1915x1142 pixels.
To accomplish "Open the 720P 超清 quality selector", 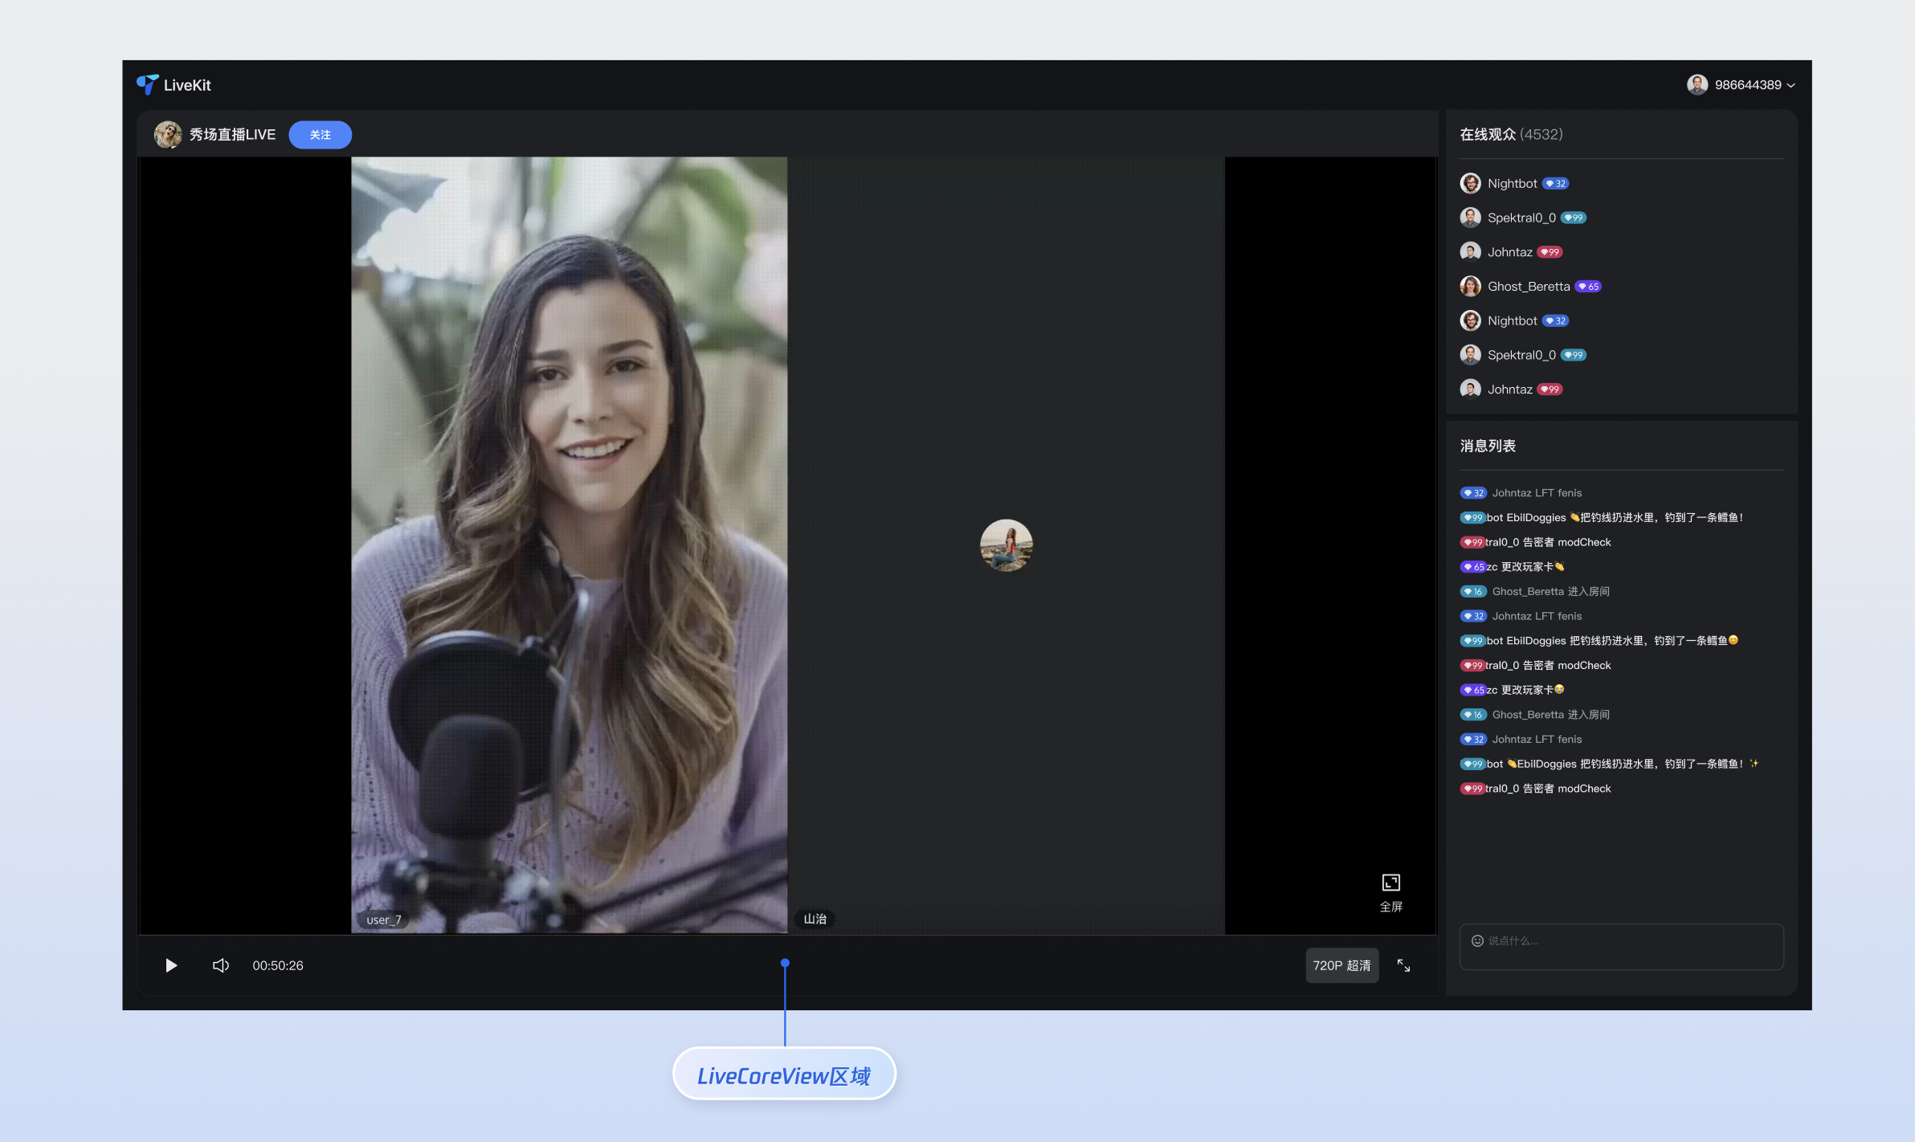I will tap(1341, 965).
